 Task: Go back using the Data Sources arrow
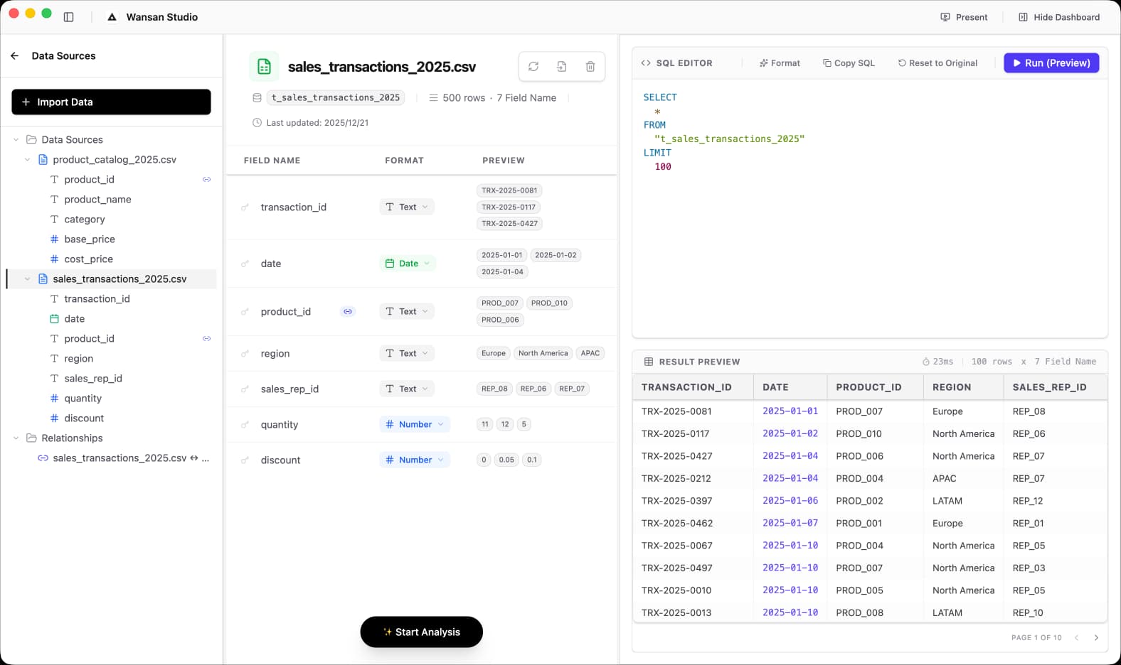[15, 55]
